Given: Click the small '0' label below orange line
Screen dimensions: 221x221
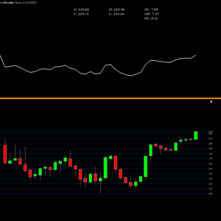Looking at the screenshot, I should 211,102.
